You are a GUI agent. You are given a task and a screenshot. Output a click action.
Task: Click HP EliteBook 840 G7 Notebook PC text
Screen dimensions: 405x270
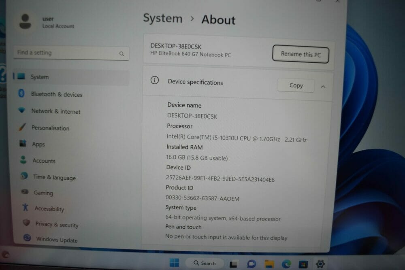click(191, 54)
